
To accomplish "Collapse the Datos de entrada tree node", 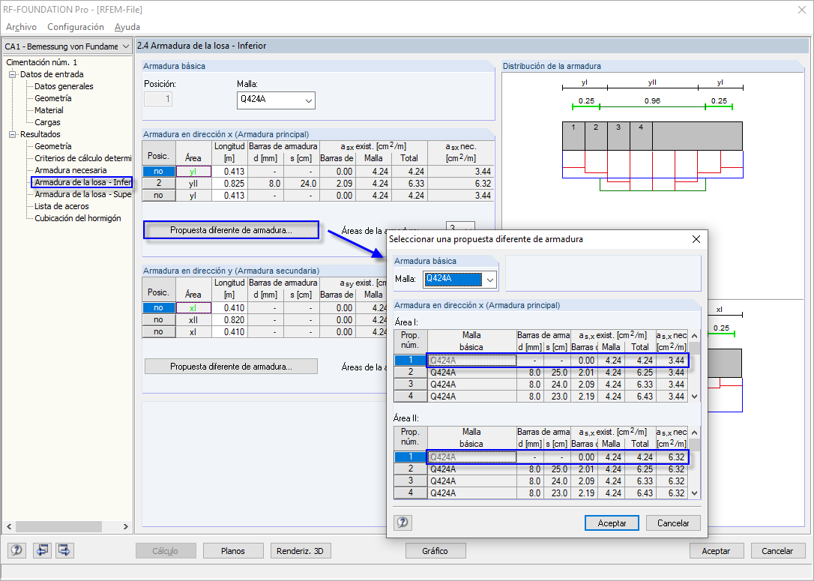I will coord(13,74).
